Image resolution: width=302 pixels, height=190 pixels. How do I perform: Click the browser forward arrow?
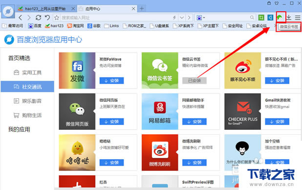pos(29,18)
